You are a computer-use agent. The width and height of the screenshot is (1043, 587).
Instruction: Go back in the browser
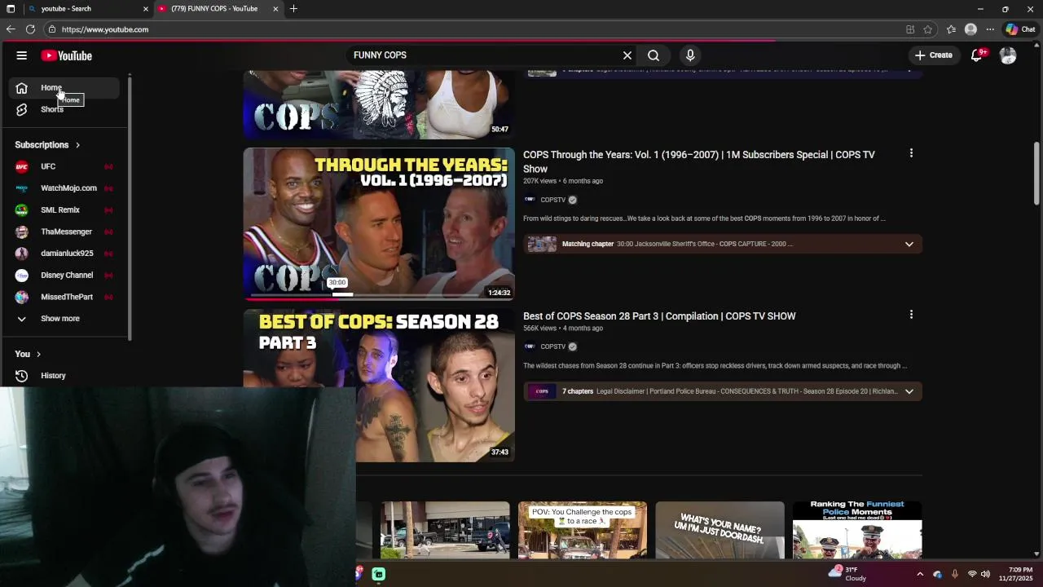tap(11, 29)
